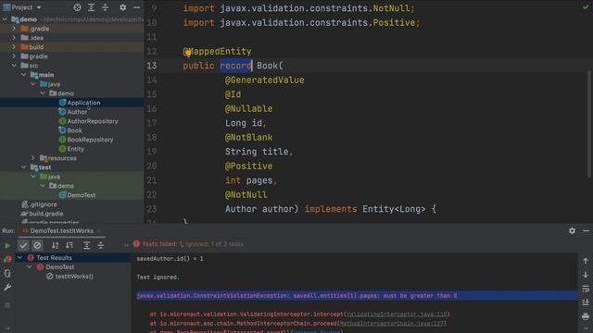Stop the running process
593x333 pixels.
pos(7,304)
